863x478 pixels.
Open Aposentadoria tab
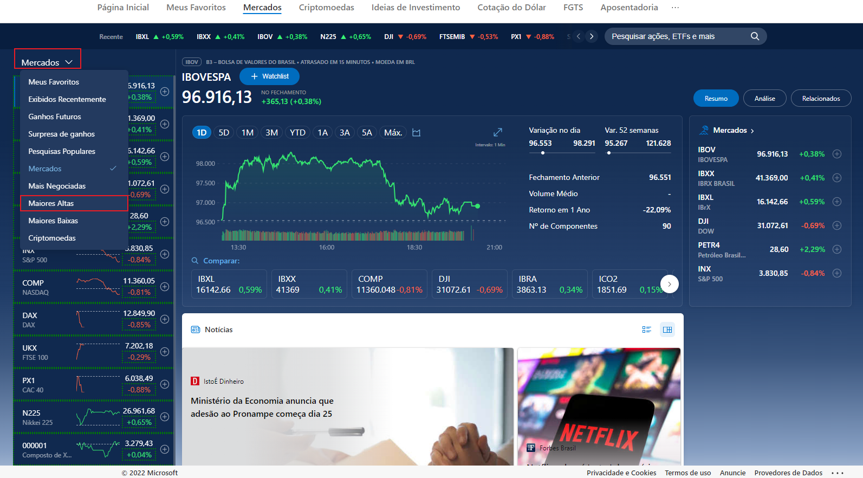coord(629,8)
